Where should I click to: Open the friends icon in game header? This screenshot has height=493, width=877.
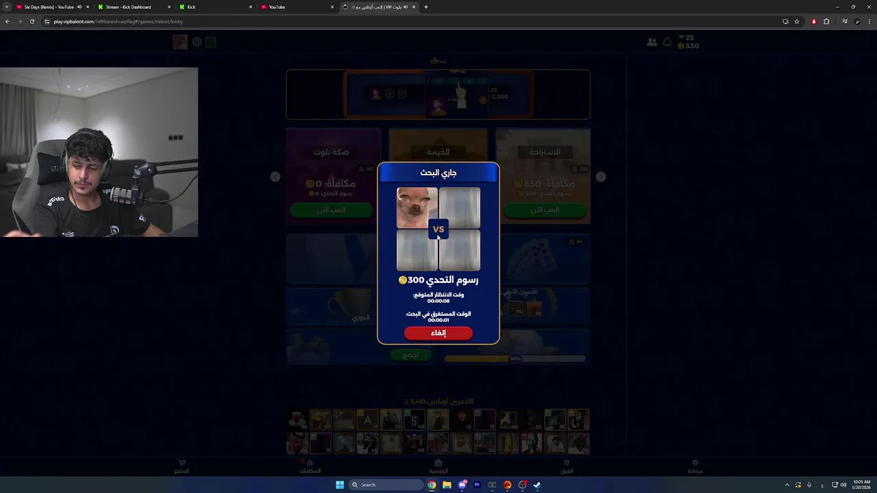pyautogui.click(x=652, y=42)
